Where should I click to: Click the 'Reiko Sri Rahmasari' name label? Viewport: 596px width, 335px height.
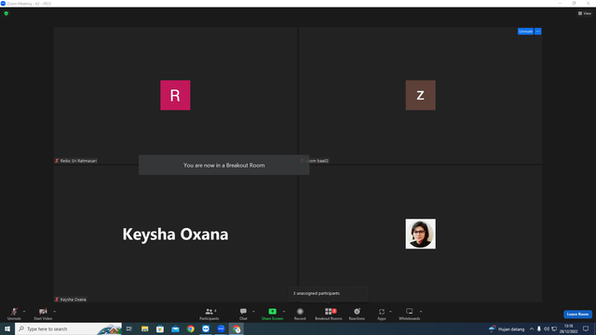[78, 161]
